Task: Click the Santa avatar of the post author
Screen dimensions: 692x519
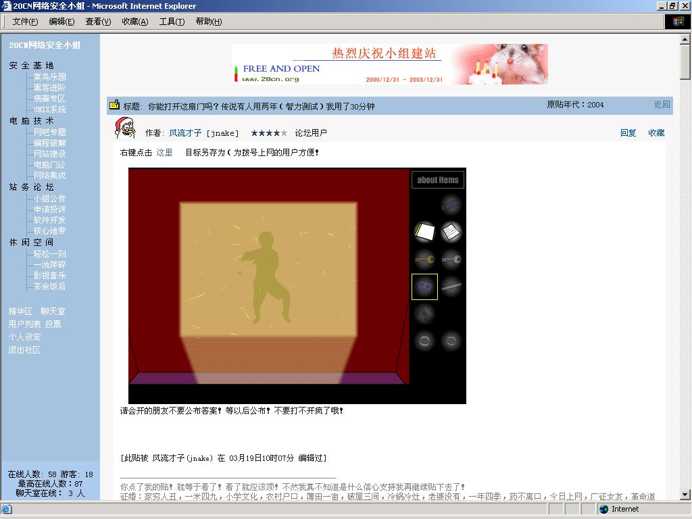Action: [x=125, y=128]
